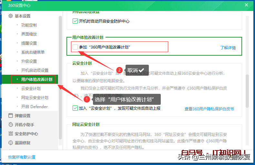255x165 pixels.
Task: Untick 开机时自动开启安全防护中心 checkbox
Action: [75, 21]
